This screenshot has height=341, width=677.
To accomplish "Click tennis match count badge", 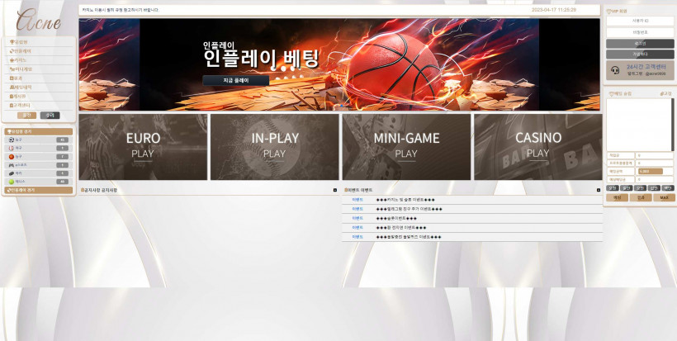I will 62,182.
